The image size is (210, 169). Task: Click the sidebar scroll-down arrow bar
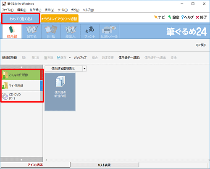pos(21,160)
